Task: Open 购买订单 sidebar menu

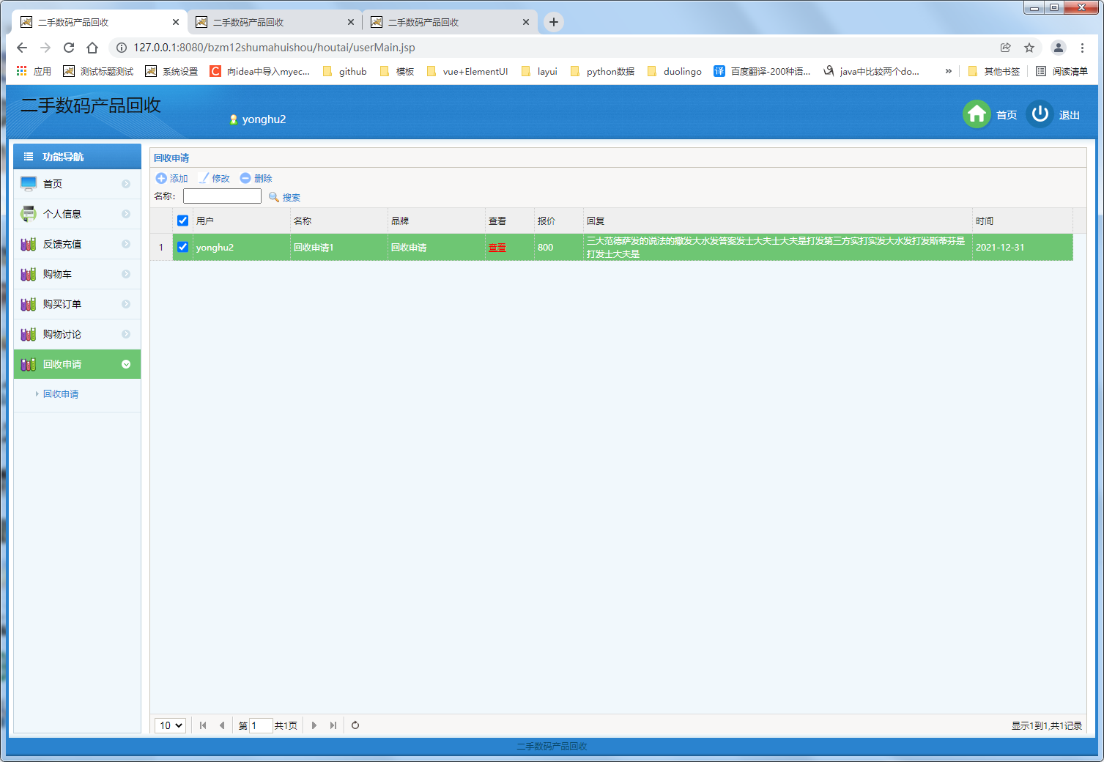Action: (x=77, y=304)
